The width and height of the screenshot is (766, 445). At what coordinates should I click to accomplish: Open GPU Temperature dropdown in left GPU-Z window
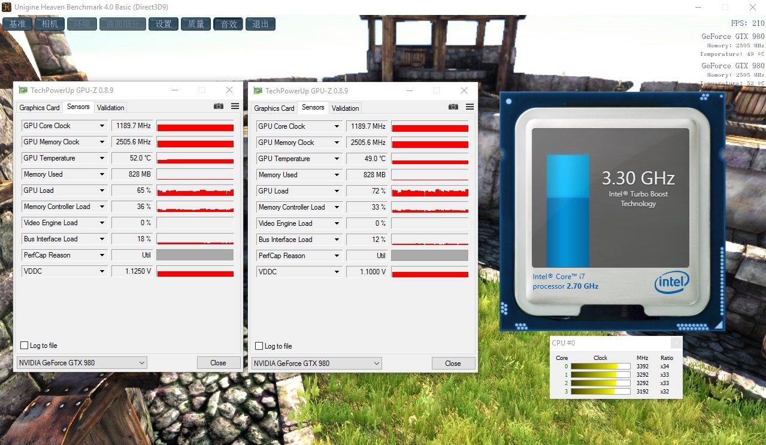[x=102, y=158]
